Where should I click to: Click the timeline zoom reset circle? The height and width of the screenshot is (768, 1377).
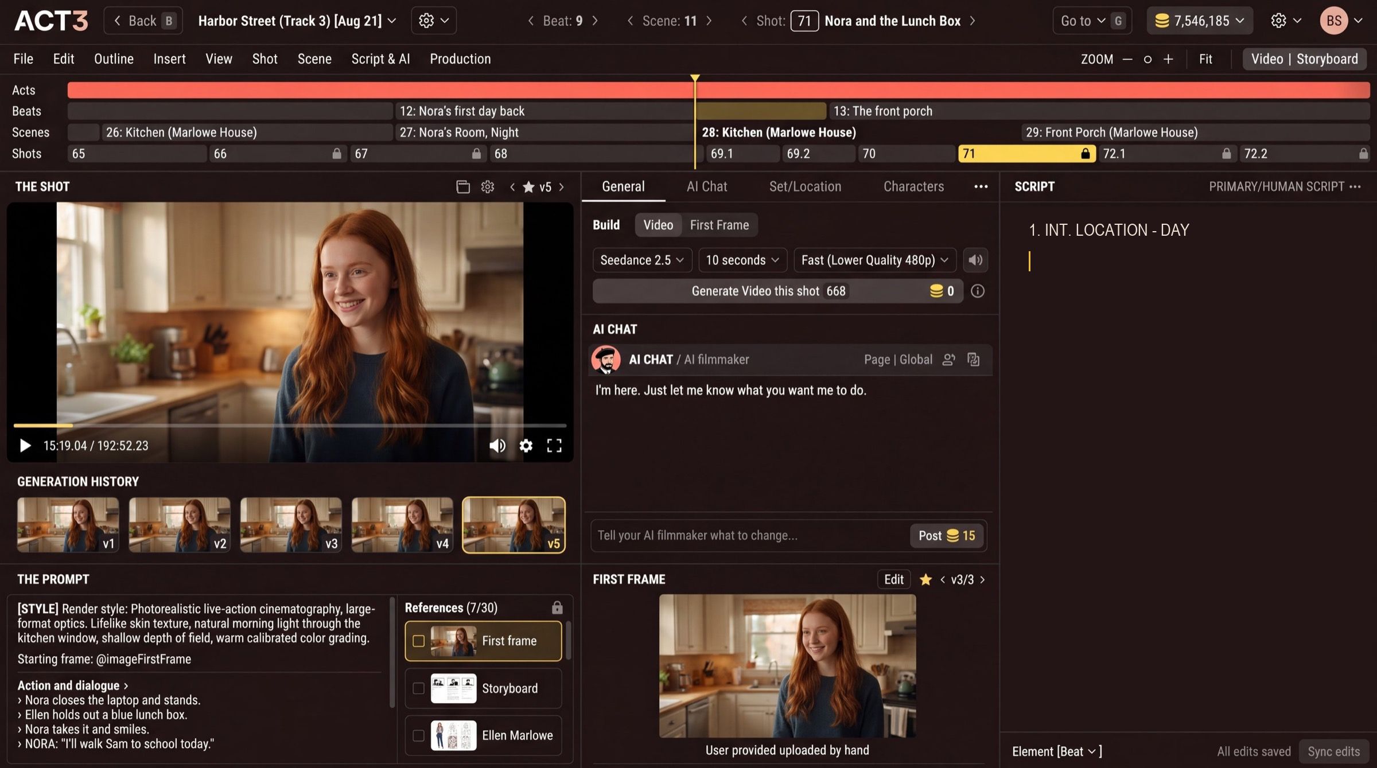point(1147,59)
